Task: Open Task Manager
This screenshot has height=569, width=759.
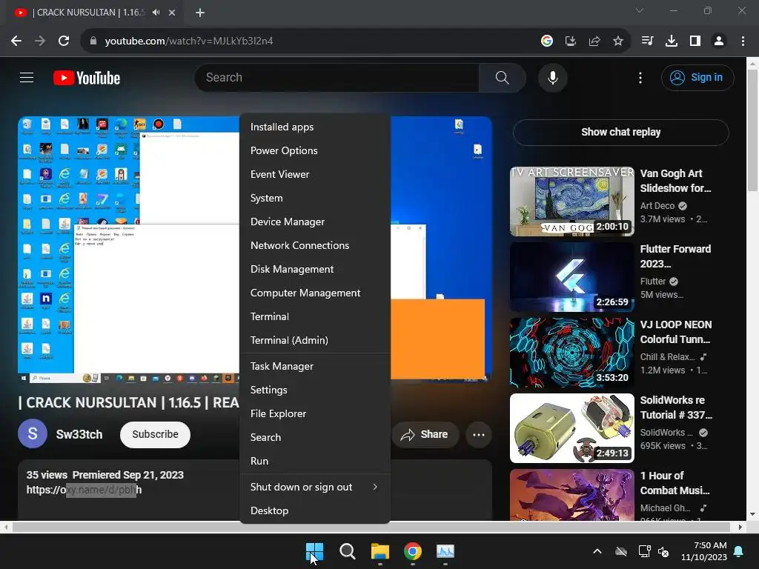Action: [x=314, y=366]
